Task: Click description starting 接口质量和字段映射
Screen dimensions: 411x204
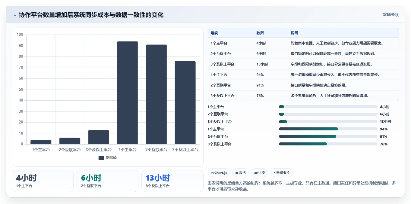Action: (319, 85)
